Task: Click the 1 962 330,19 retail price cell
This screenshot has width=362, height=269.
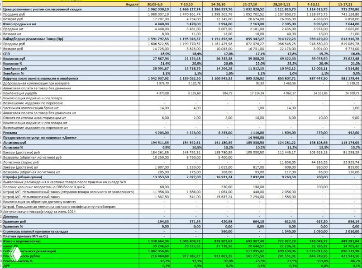Action: (x=156, y=9)
